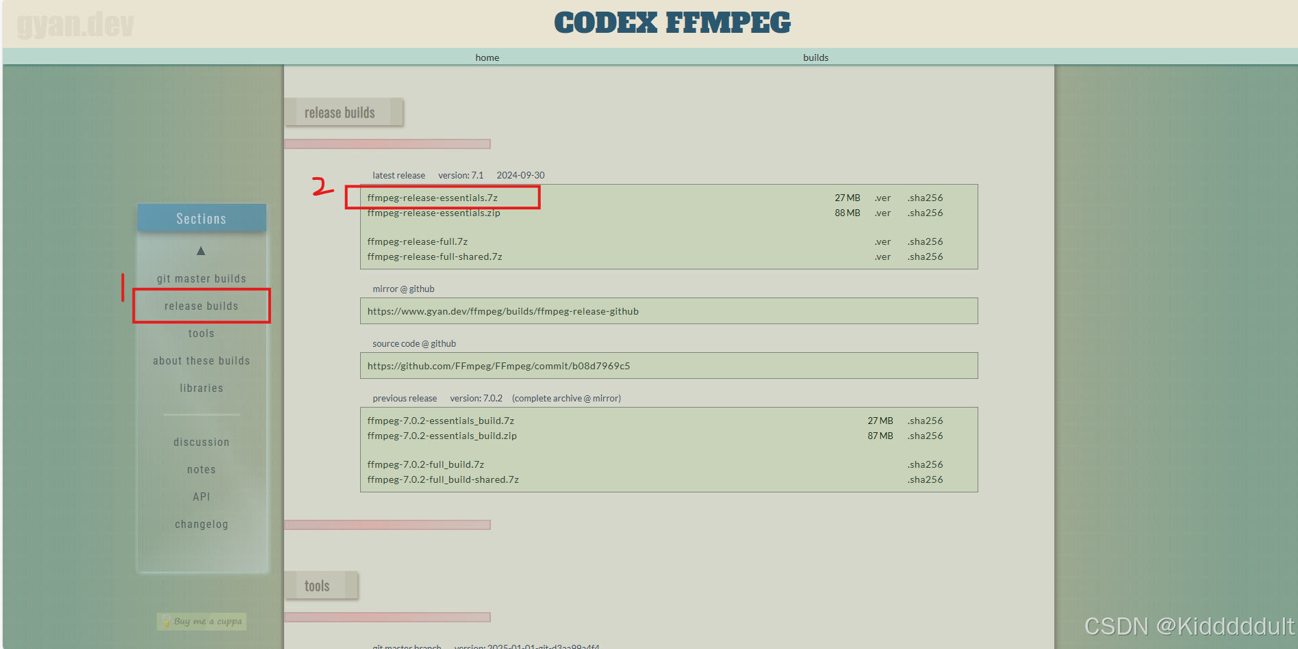
Task: Click the previous release label
Action: tap(405, 398)
